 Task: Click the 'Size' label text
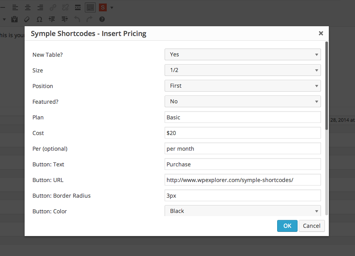tap(38, 70)
